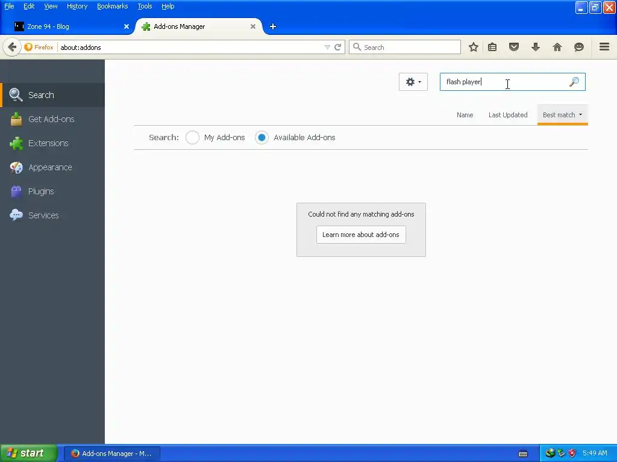Sort results by Last Updated
The width and height of the screenshot is (617, 462).
coord(508,115)
